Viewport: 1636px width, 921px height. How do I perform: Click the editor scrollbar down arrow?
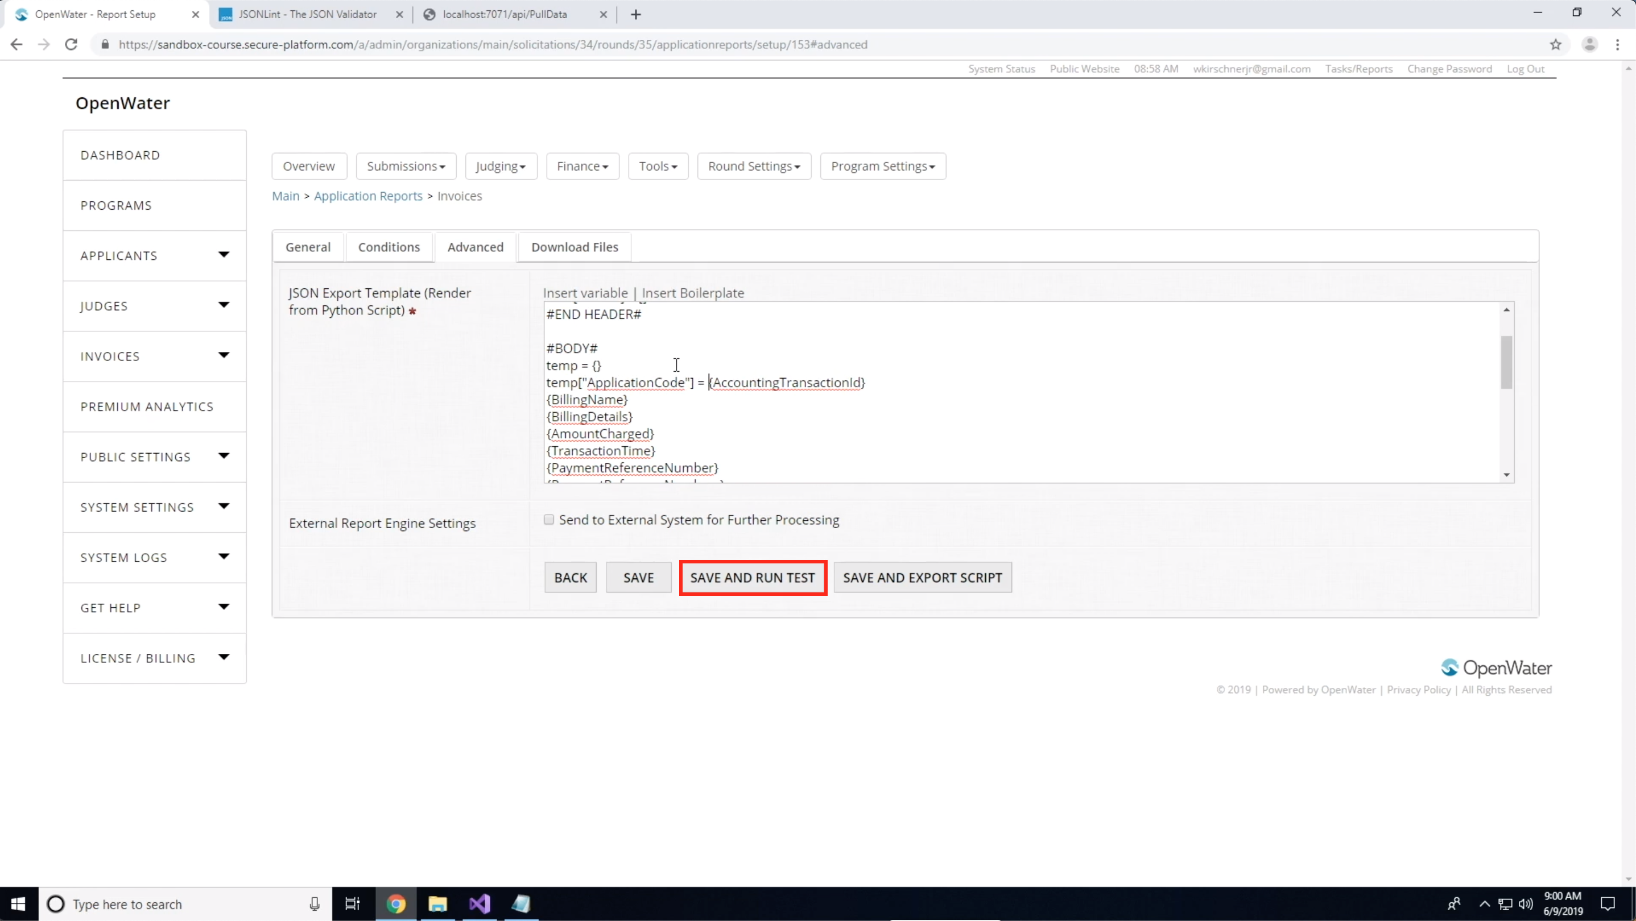pyautogui.click(x=1506, y=475)
